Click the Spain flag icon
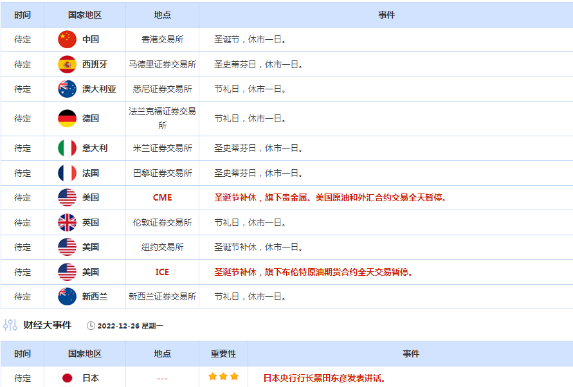The image size is (573, 387). [67, 64]
